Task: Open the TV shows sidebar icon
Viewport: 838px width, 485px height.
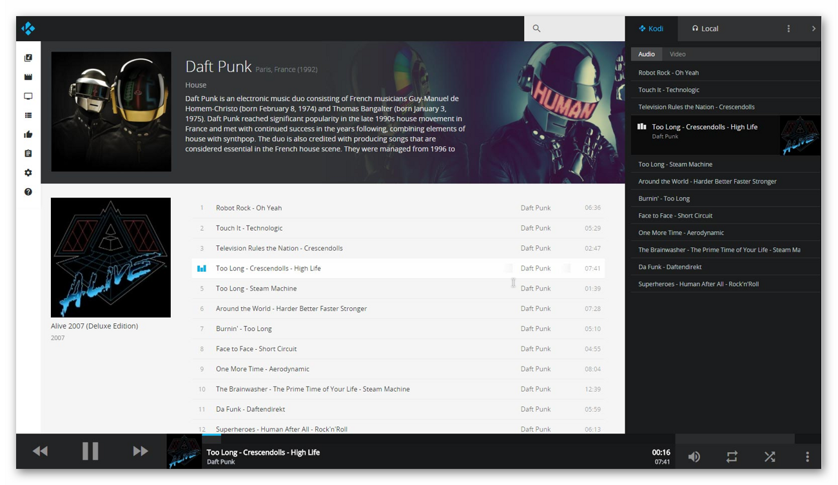Action: tap(28, 97)
